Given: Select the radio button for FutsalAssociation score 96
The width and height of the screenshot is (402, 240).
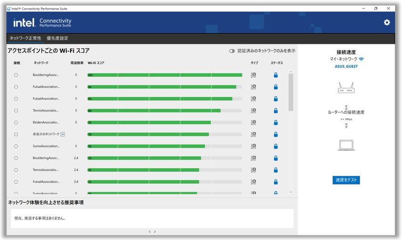Looking at the screenshot, I should [16, 87].
